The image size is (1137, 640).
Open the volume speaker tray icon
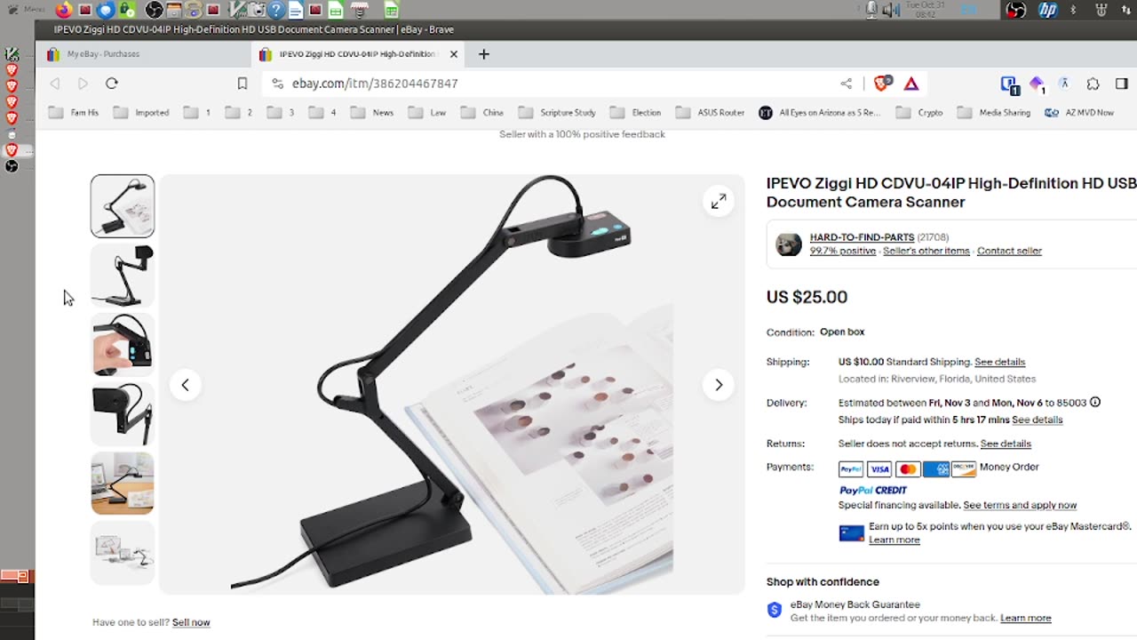pyautogui.click(x=891, y=11)
